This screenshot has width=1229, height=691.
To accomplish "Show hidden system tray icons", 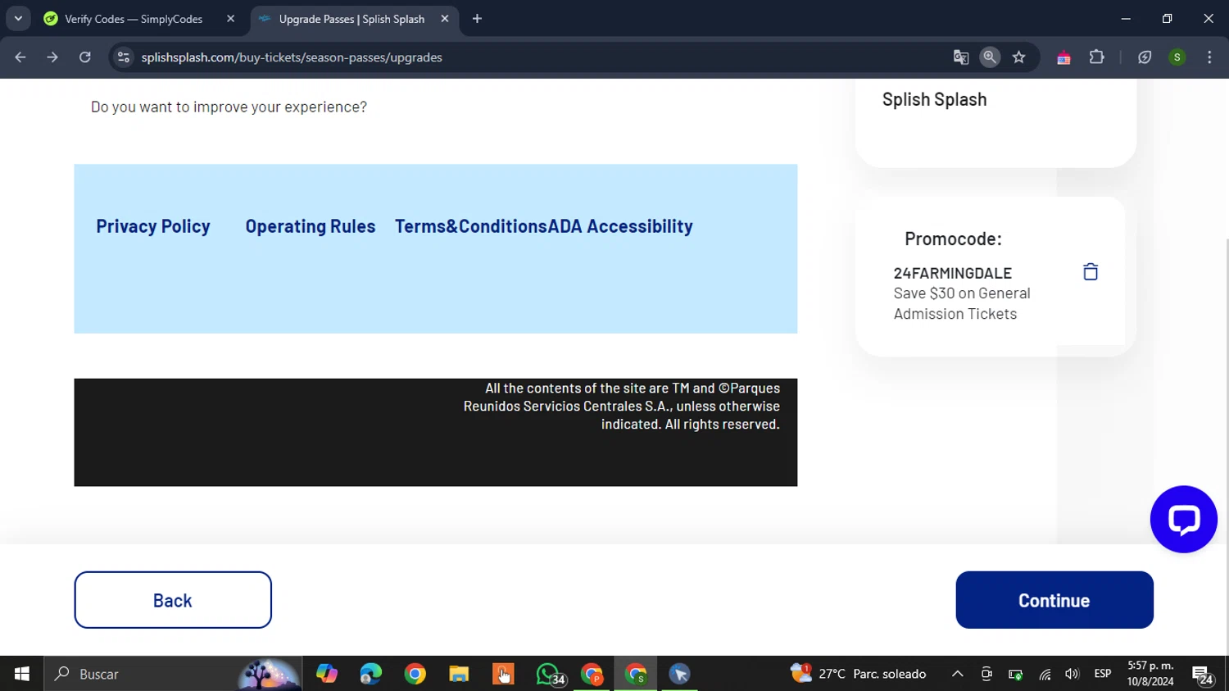I will [957, 674].
